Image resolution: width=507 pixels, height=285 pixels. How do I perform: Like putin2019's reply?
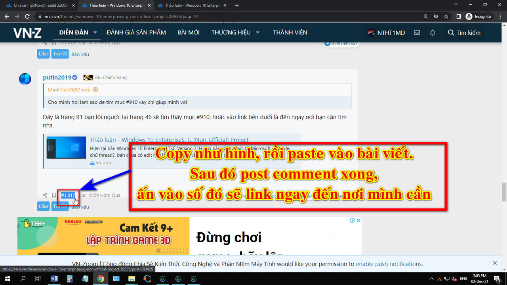pos(43,206)
